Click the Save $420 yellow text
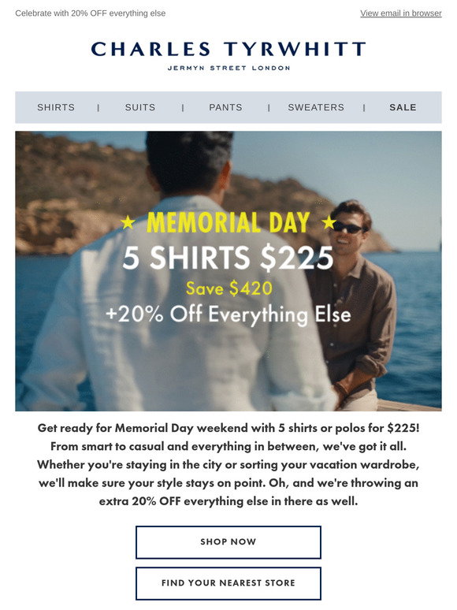 [x=228, y=288]
